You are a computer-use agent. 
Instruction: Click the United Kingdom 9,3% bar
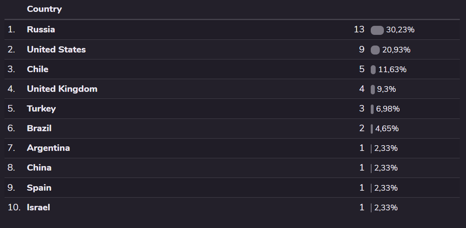coord(373,89)
